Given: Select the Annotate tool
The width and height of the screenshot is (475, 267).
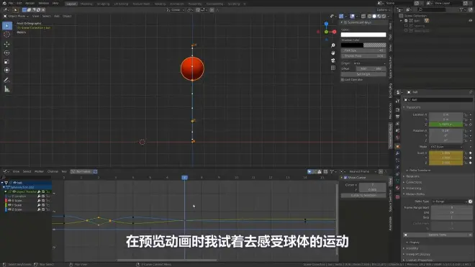Looking at the screenshot, I should tap(6, 81).
